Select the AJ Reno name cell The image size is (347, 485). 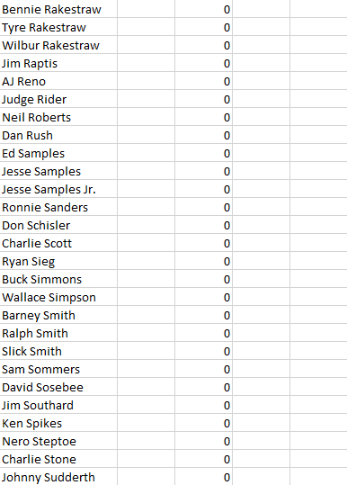58,81
